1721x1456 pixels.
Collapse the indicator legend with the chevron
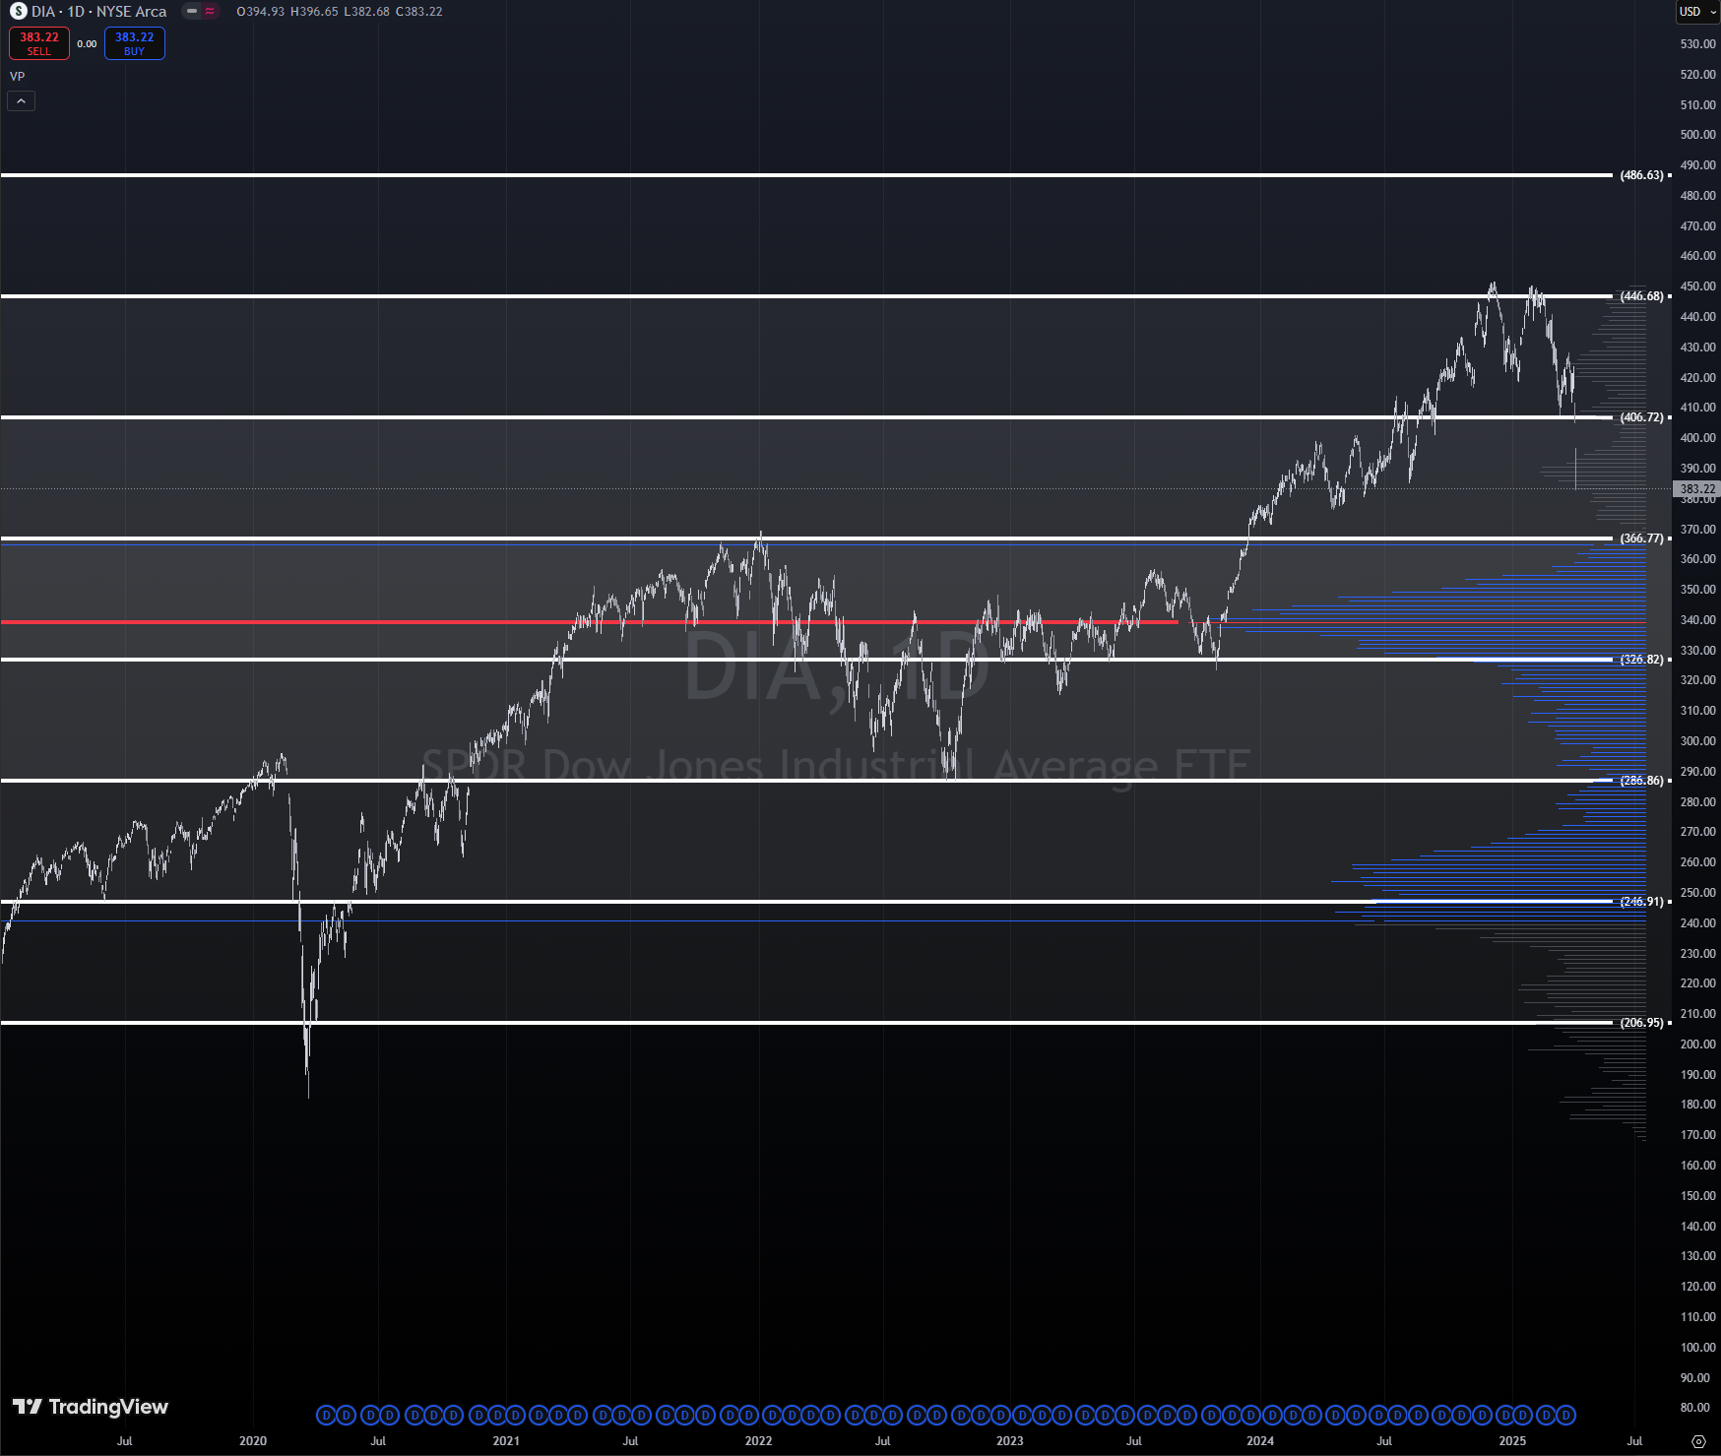tap(22, 100)
